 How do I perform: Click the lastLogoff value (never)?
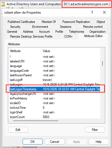click(47, 80)
